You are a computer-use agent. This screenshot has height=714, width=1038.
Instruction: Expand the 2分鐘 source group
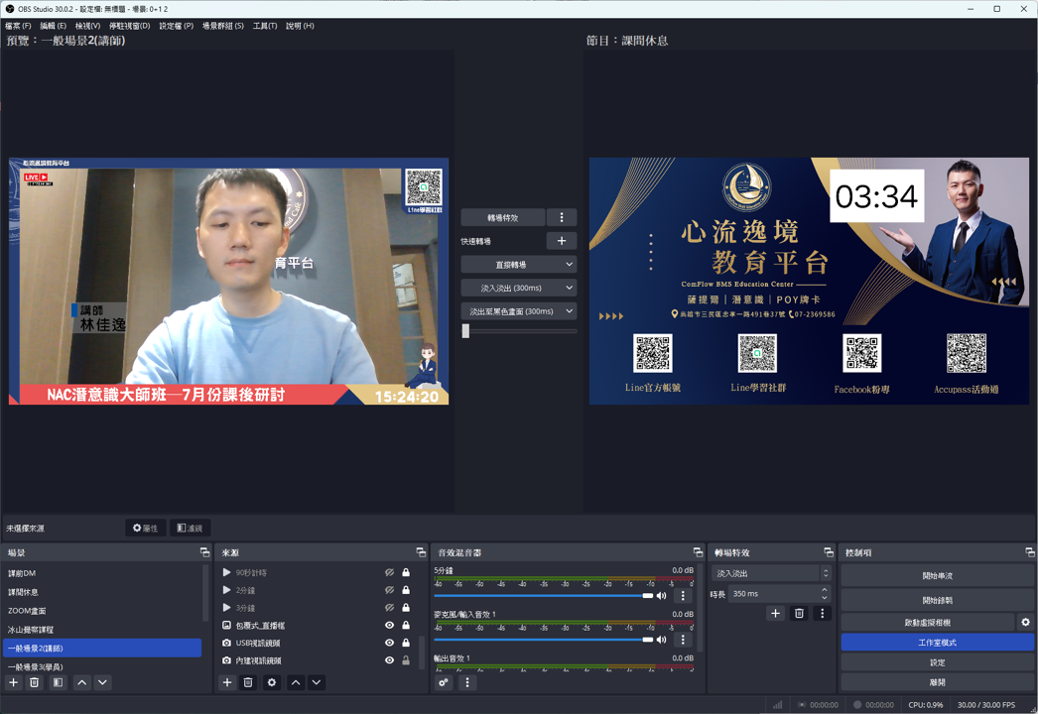point(226,590)
